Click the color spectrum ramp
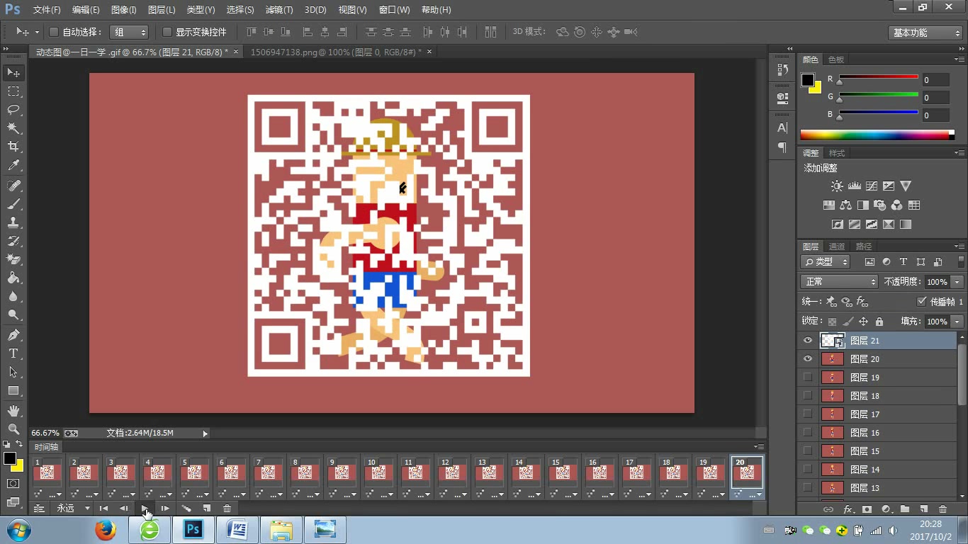 pos(877,135)
